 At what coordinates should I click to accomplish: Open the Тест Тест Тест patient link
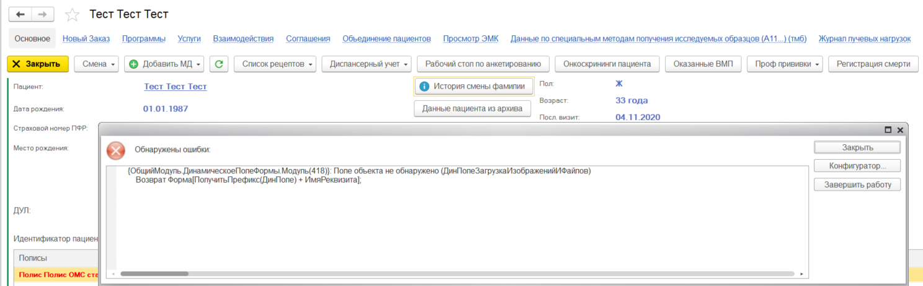[176, 87]
